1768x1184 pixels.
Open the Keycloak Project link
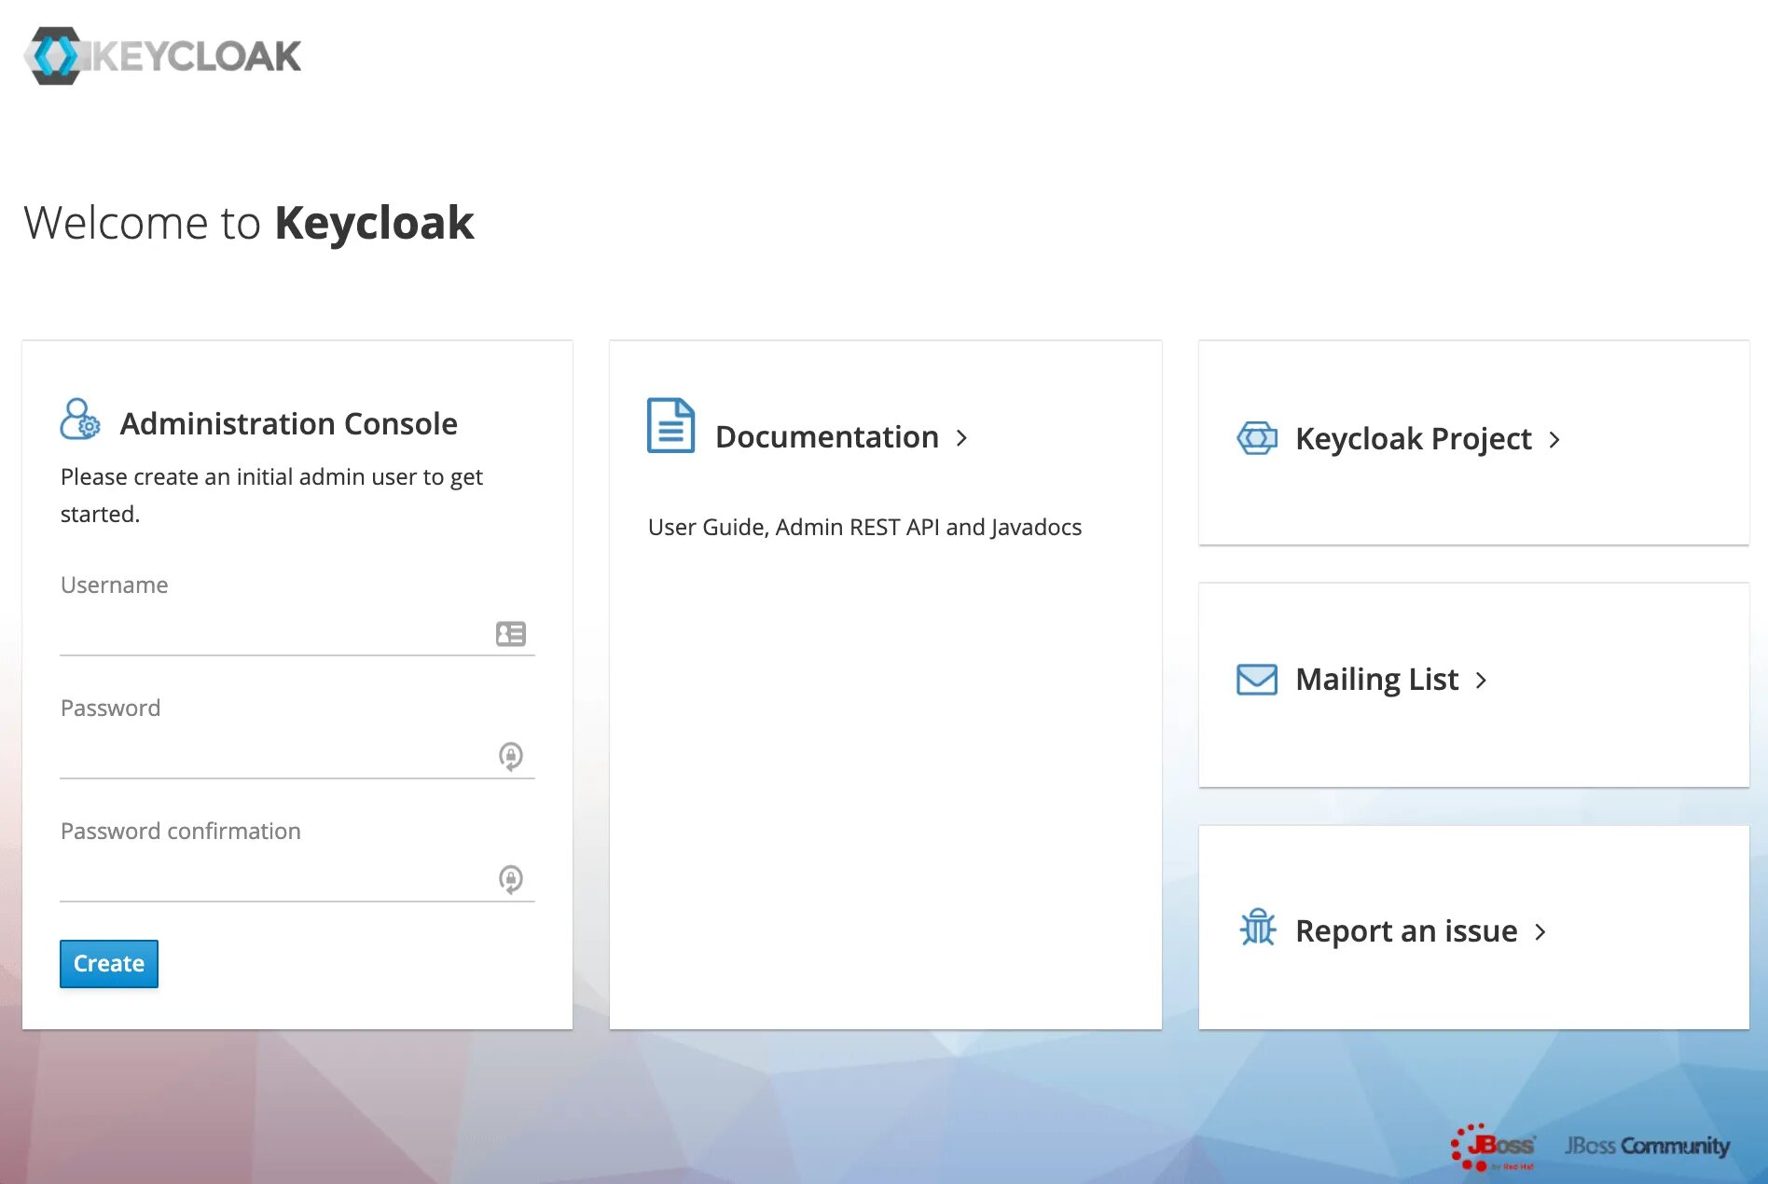(x=1413, y=439)
